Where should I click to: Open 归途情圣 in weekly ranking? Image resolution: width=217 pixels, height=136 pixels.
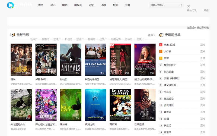tap(169, 105)
